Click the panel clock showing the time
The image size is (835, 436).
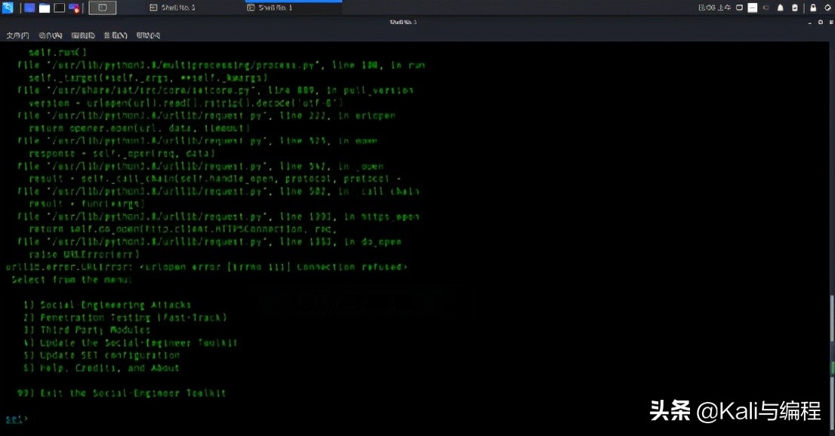click(x=714, y=8)
